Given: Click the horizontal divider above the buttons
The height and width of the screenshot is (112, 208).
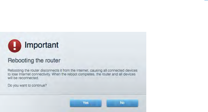Looking at the screenshot, I should 73,95.
